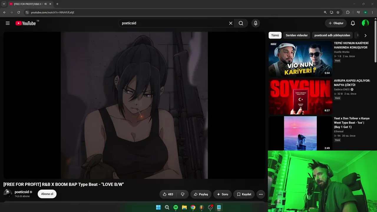The image size is (377, 212).
Task: Select the Tümü filter chip
Action: click(275, 35)
